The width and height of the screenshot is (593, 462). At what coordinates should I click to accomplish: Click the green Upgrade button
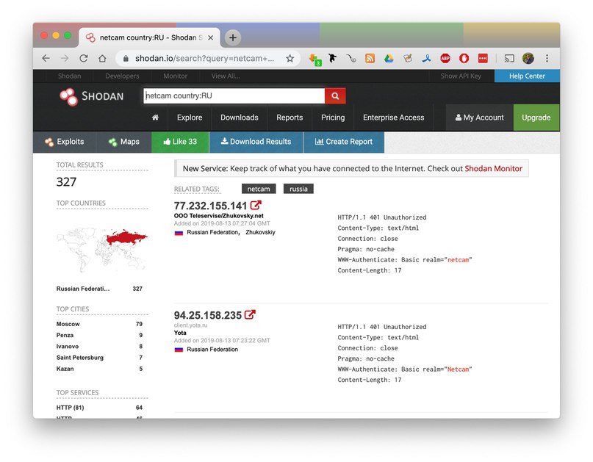tap(536, 118)
